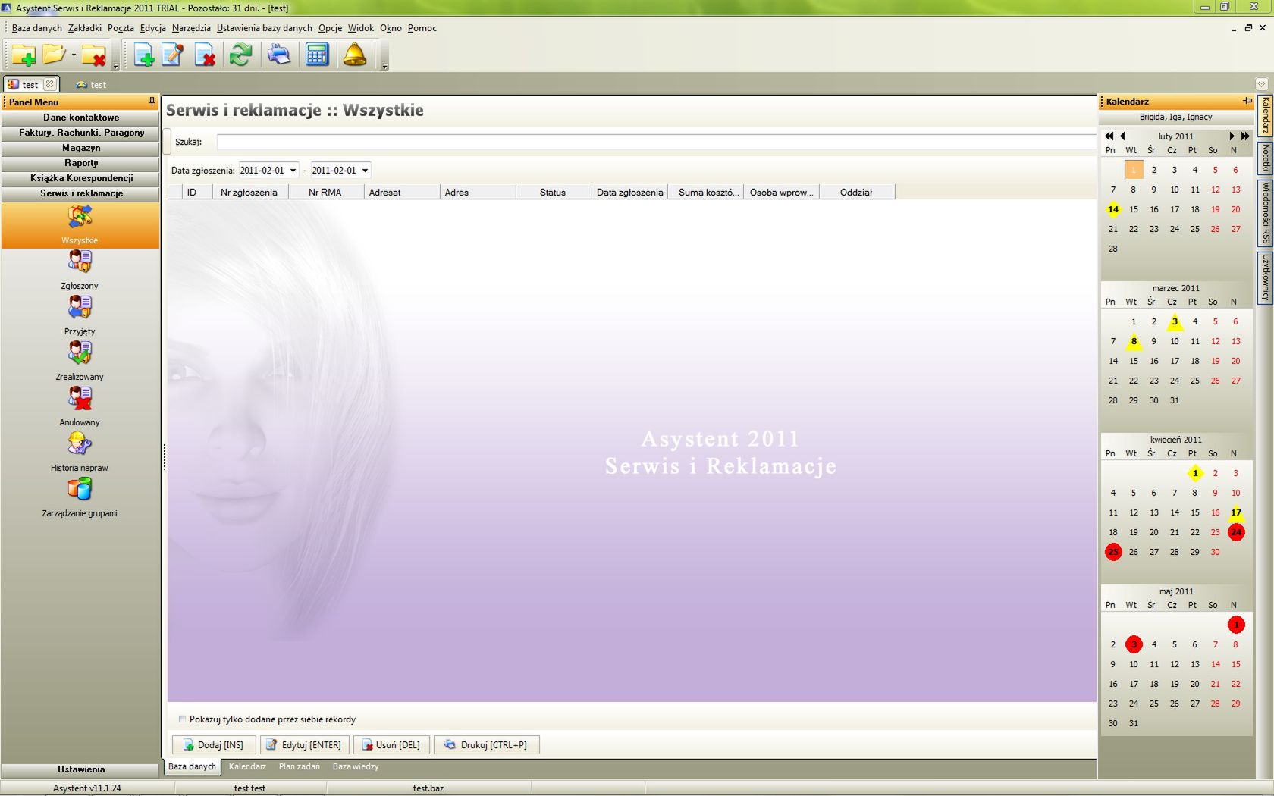Open the Poczta menu
1274x796 pixels.
tap(121, 28)
